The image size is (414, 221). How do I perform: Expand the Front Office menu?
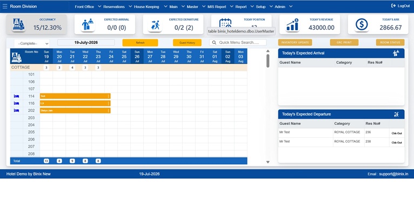(84, 6)
